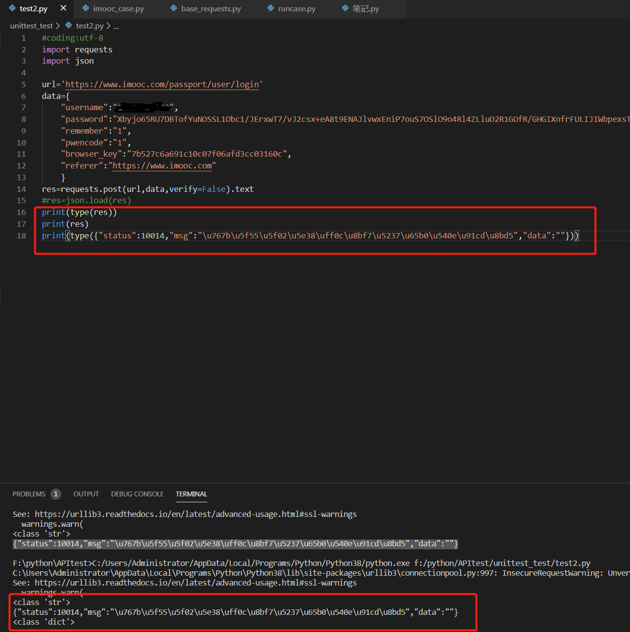630x632 pixels.
Task: Click the "<class 'dict'>" terminal output line
Action: coord(44,622)
